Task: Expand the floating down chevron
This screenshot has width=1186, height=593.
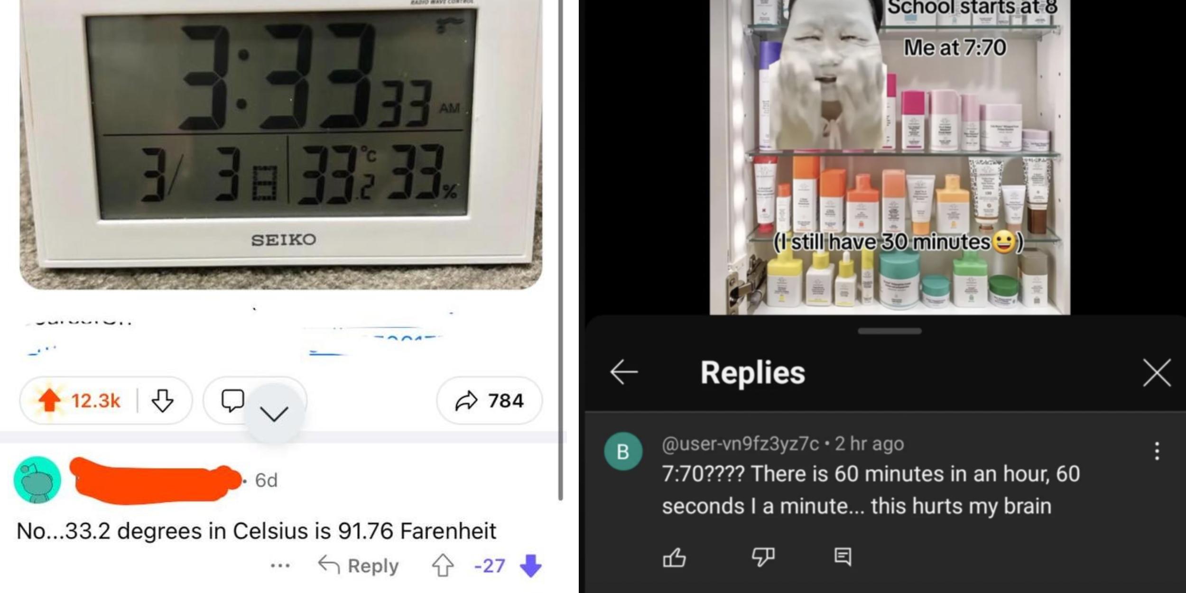Action: (274, 413)
